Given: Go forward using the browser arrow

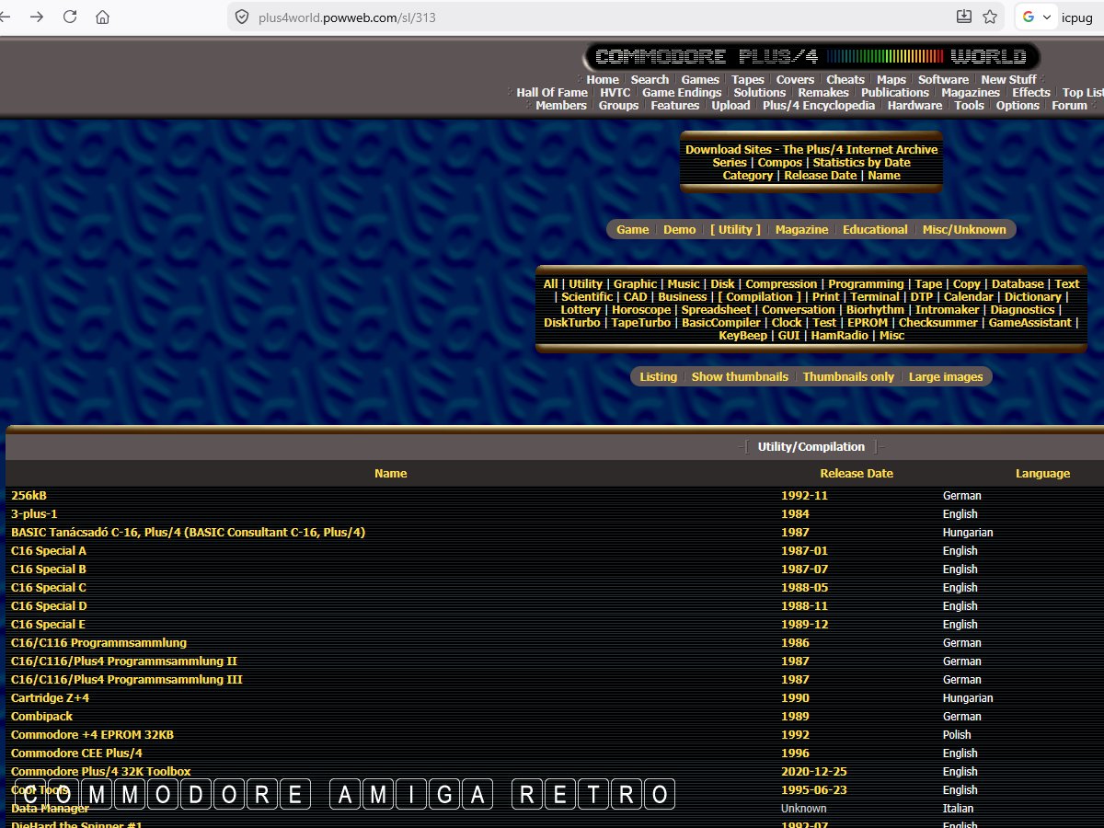Looking at the screenshot, I should [37, 17].
